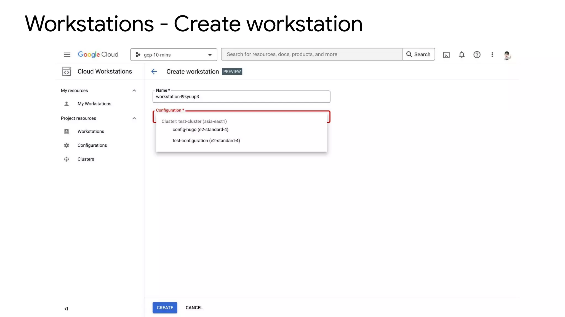Click the Clusters dots icon
The width and height of the screenshot is (565, 317).
coord(66,159)
